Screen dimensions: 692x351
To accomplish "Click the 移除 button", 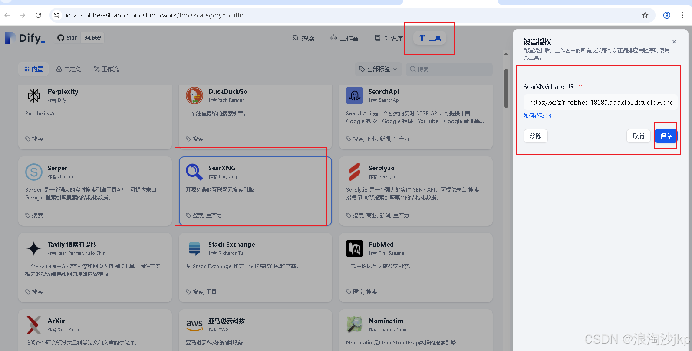I will click(535, 136).
